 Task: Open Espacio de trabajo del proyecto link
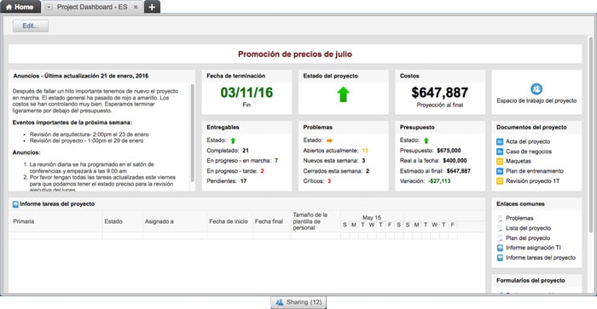(536, 100)
